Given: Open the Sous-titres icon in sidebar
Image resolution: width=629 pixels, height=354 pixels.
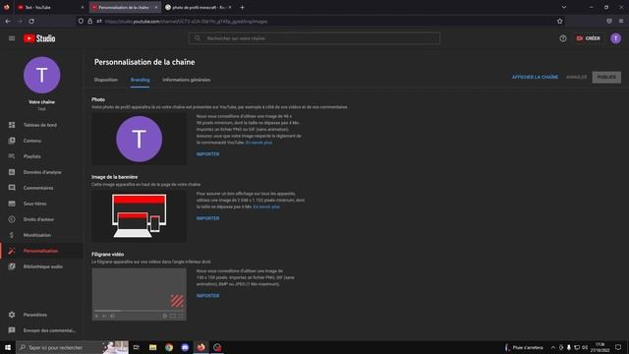Looking at the screenshot, I should [12, 204].
